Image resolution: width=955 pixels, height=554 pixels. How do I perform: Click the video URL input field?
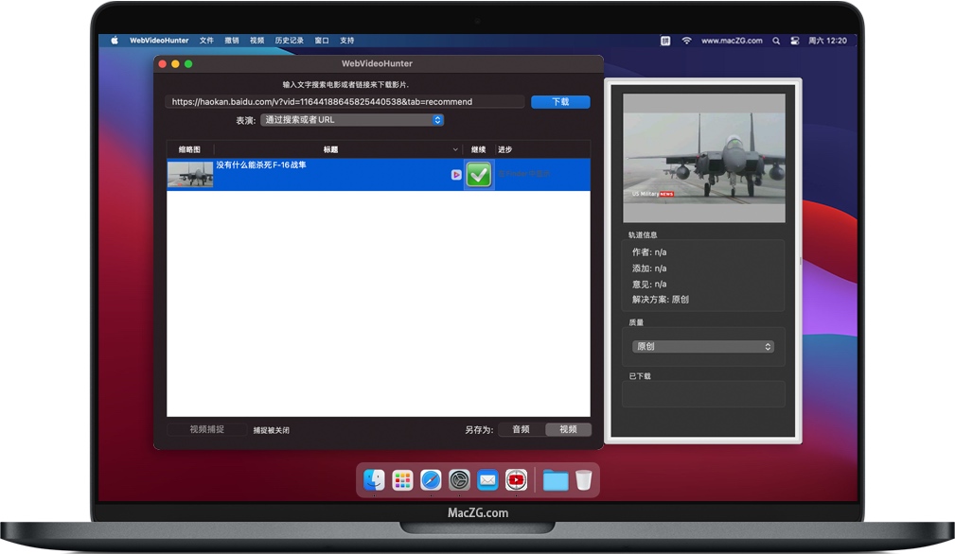pos(345,101)
